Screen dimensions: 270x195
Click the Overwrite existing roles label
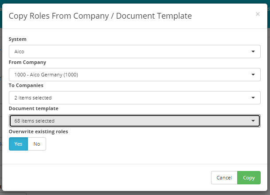pos(39,131)
